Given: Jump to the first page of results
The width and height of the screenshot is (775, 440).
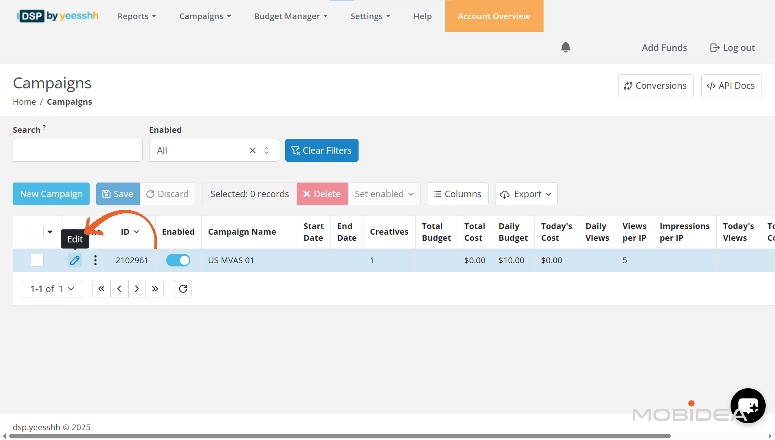Looking at the screenshot, I should click(101, 289).
